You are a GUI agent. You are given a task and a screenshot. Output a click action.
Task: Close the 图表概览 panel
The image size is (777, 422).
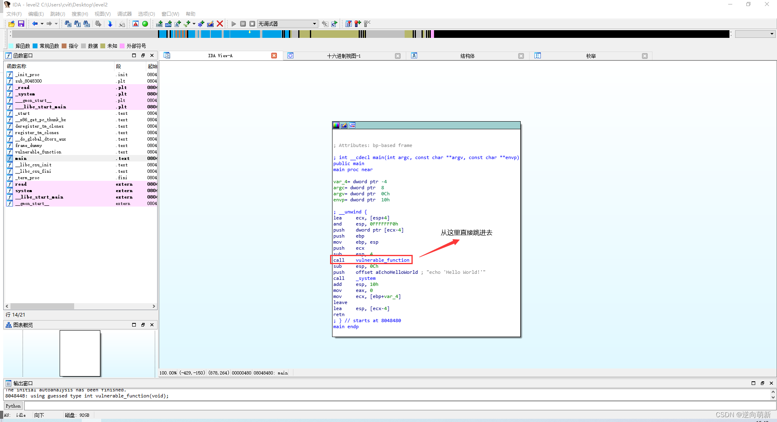[152, 325]
